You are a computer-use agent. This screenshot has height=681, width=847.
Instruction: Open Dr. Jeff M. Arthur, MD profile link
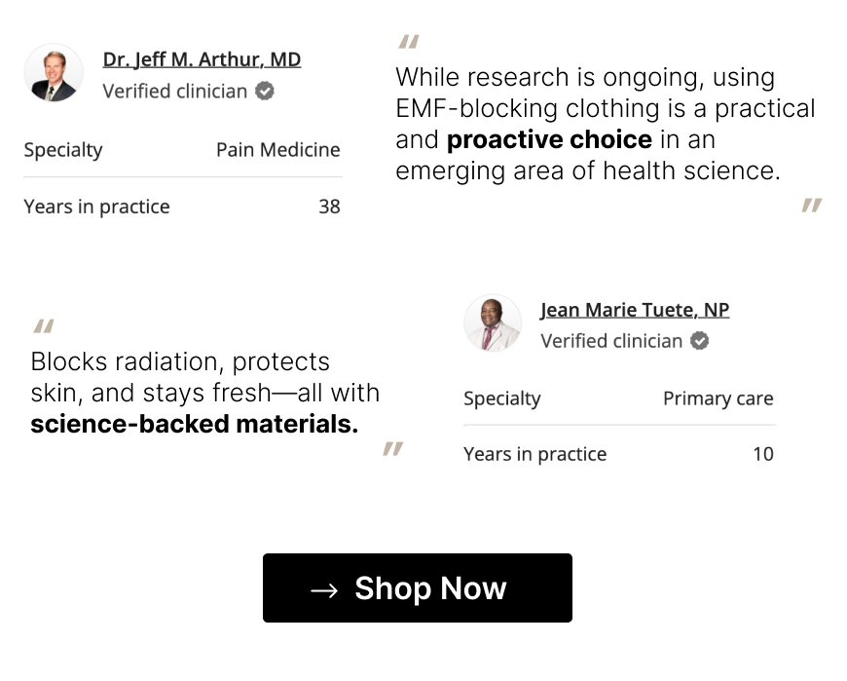tap(202, 58)
